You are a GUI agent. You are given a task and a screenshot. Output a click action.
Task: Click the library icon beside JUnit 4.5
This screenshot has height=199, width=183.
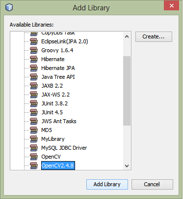(34, 112)
